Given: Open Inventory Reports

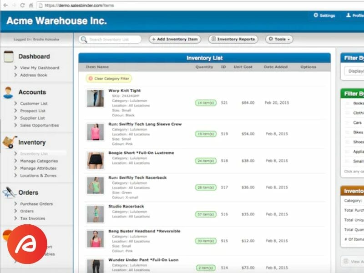Looking at the screenshot, I should tap(233, 39).
